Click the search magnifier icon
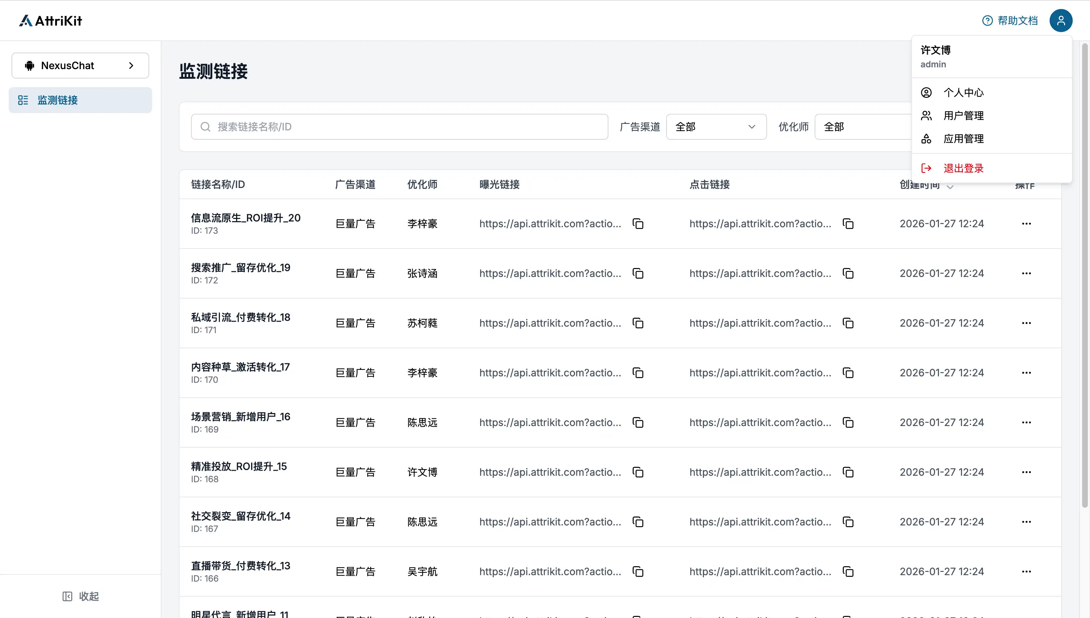The width and height of the screenshot is (1090, 618). coord(205,126)
